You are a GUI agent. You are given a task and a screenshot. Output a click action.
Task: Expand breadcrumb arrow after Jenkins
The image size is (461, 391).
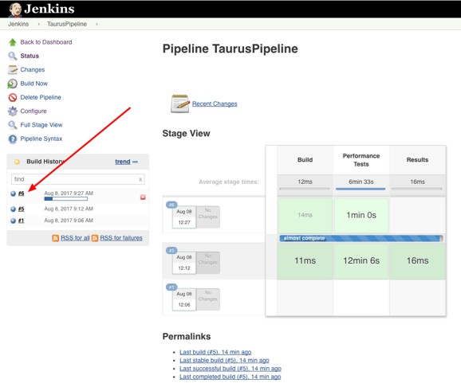(38, 24)
